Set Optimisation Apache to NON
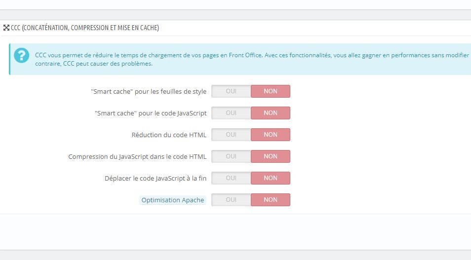Screen dimensions: 471x260 [271, 200]
